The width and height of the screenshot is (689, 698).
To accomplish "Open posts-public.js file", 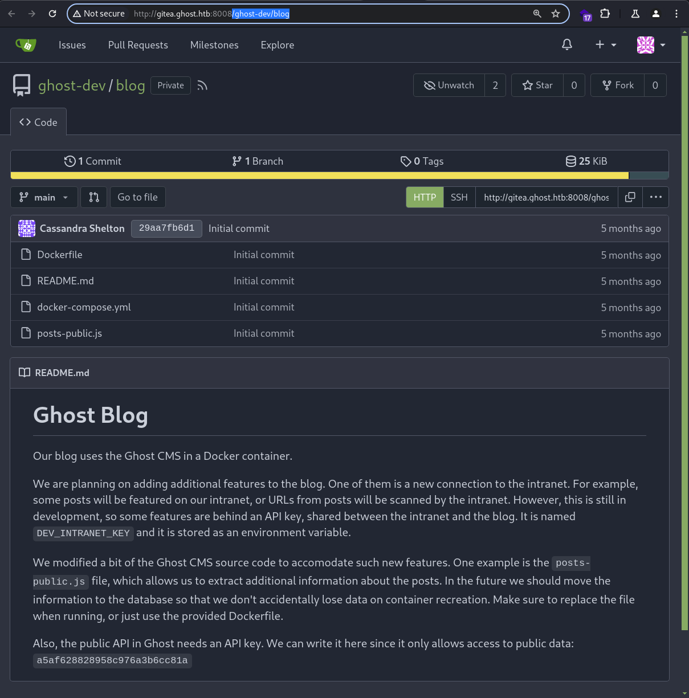I will [x=70, y=333].
